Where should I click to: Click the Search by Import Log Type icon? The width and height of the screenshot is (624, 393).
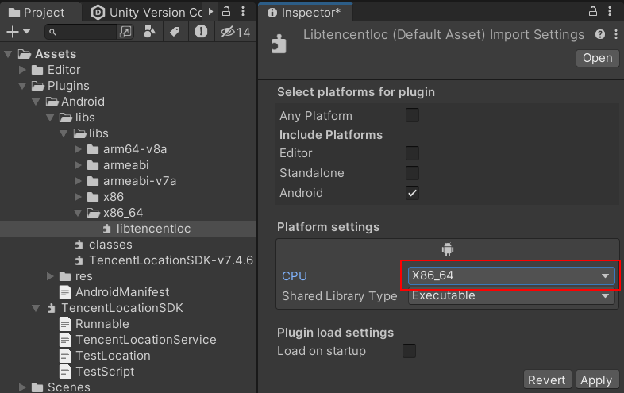(201, 32)
